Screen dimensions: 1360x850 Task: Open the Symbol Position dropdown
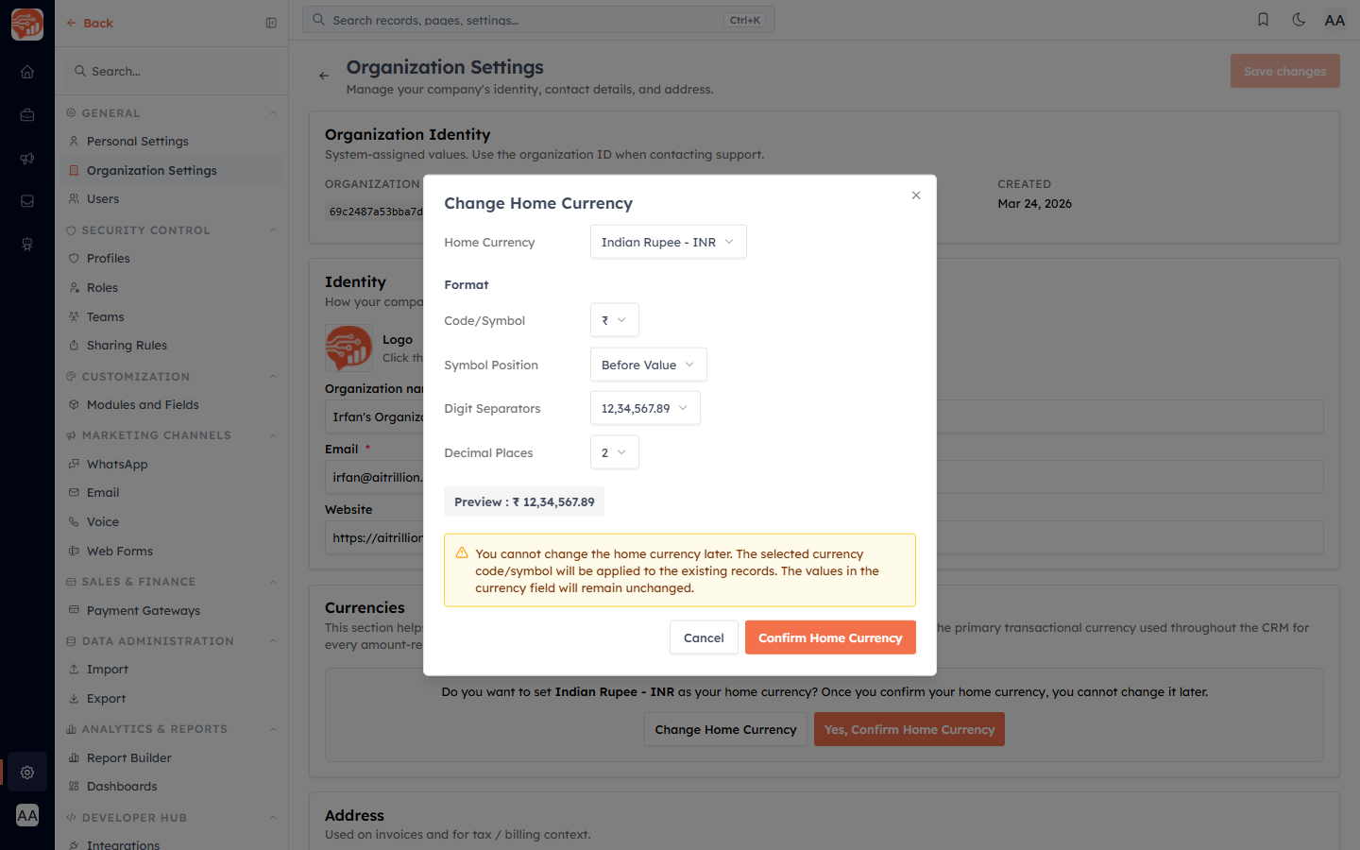(x=648, y=365)
